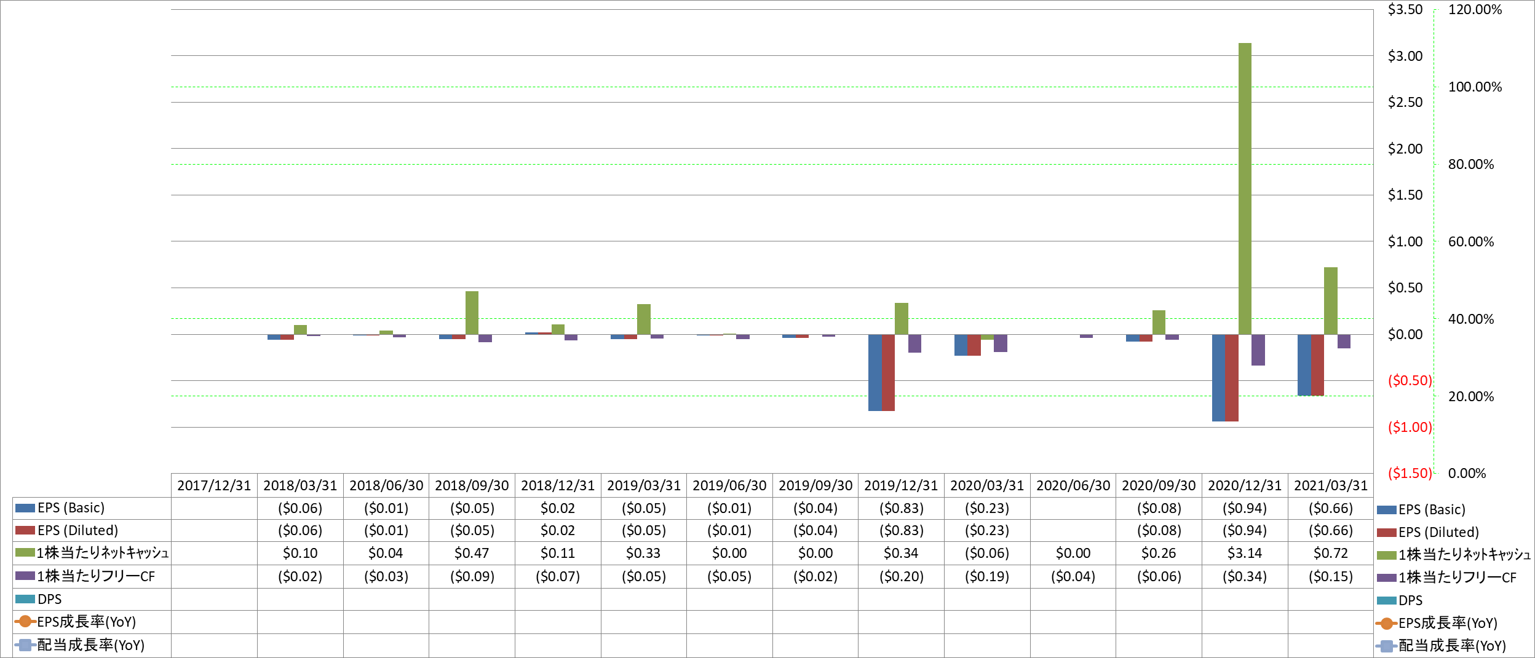The image size is (1535, 658).
Task: Click the green net cash bar for 2018/09/30
Action: (x=472, y=313)
